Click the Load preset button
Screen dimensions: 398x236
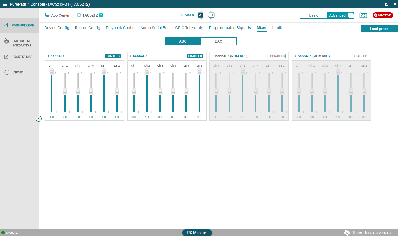tap(379, 29)
